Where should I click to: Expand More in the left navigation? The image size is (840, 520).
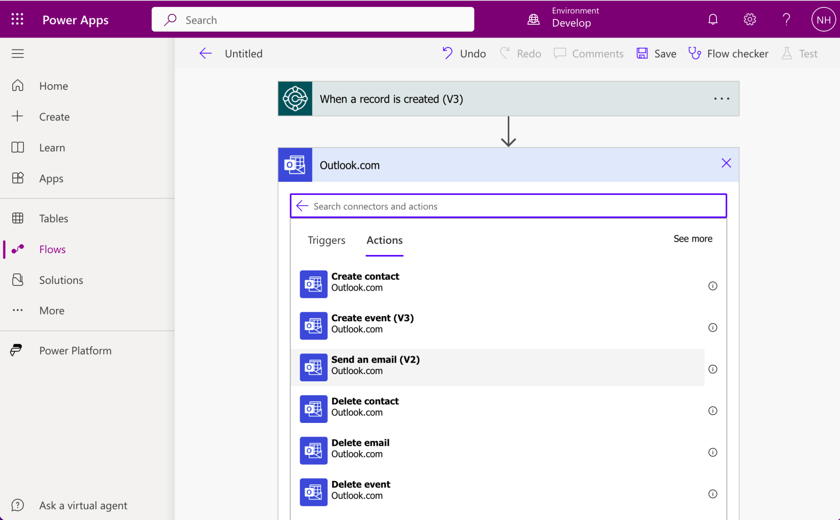pos(51,310)
